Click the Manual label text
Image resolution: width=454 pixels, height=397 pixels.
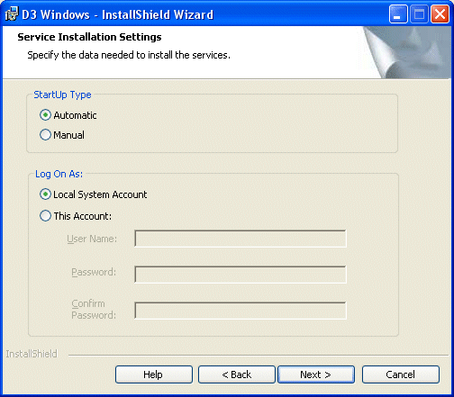click(68, 135)
